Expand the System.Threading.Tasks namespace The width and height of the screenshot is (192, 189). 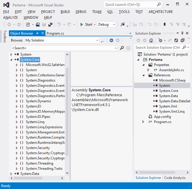point(17,169)
